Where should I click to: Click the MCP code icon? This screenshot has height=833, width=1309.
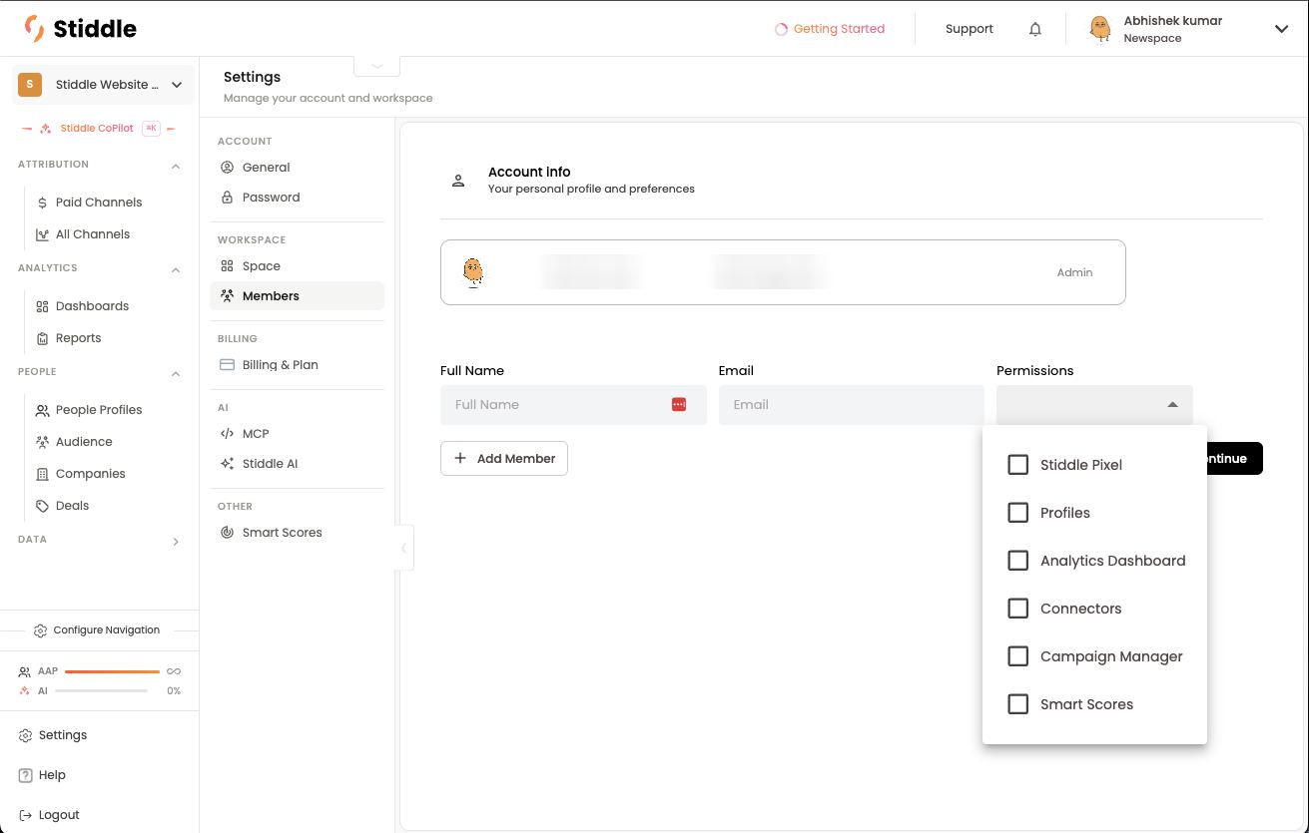coord(227,434)
